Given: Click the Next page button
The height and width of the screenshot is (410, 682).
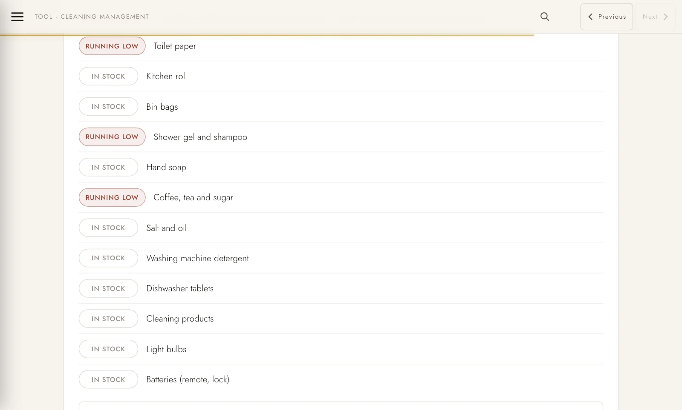Looking at the screenshot, I should tap(655, 17).
